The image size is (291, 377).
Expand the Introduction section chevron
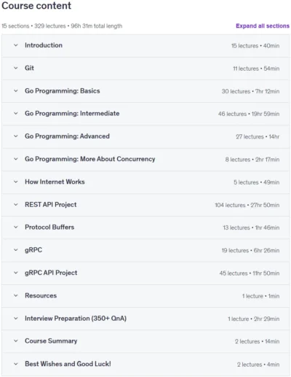tap(16, 45)
